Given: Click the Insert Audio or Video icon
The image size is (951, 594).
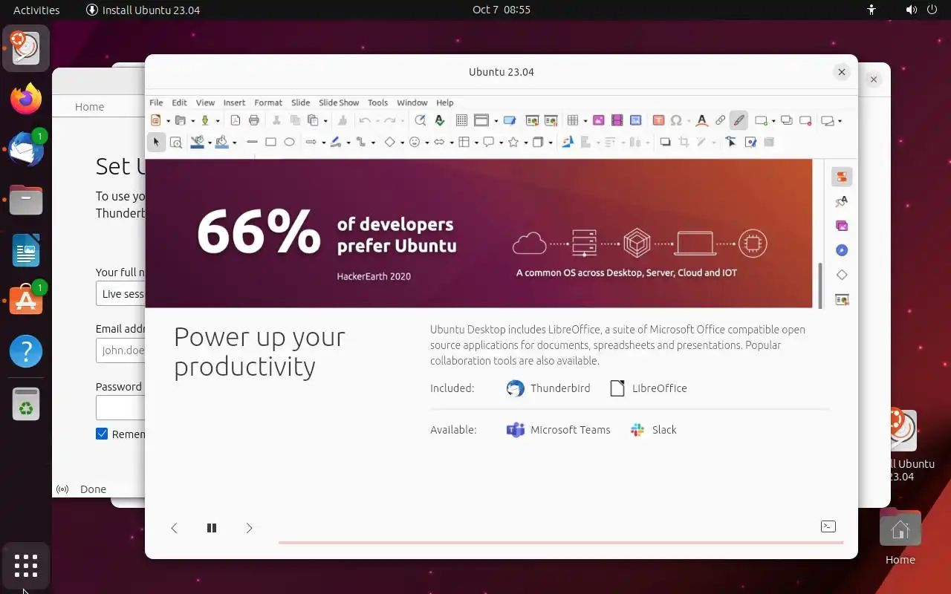Looking at the screenshot, I should (x=617, y=120).
